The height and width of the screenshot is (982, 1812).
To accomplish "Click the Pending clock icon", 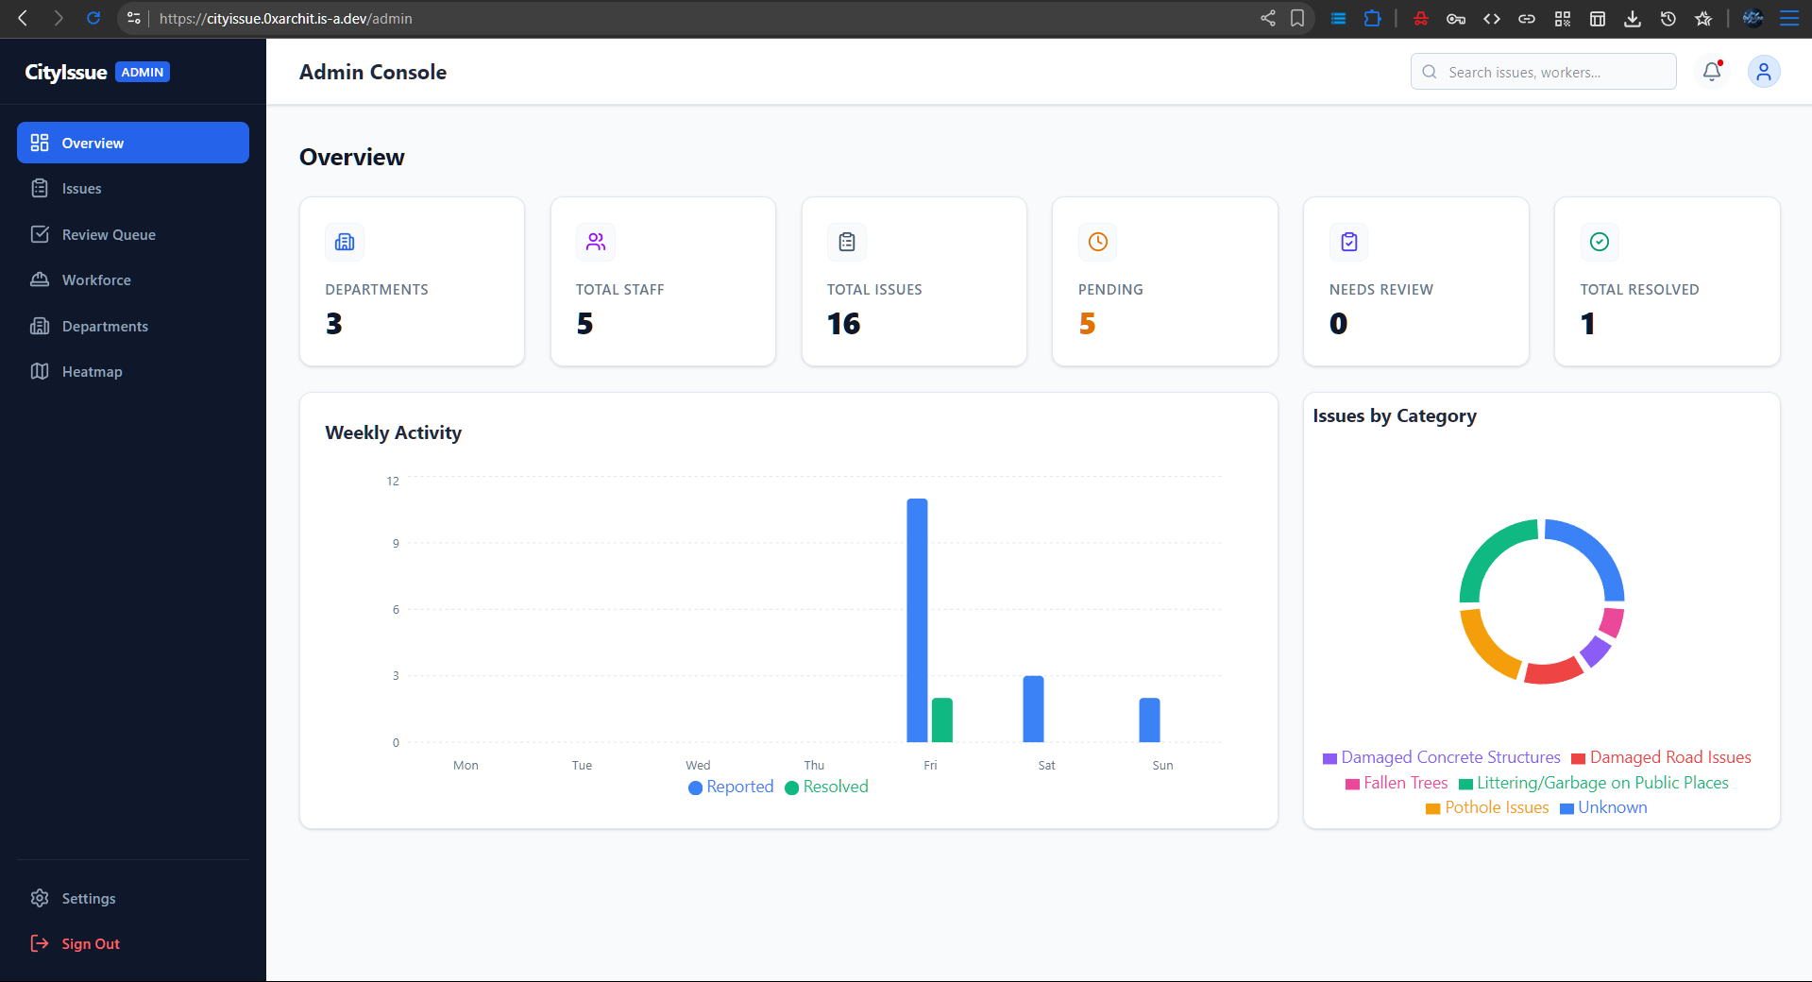I will click(1096, 242).
